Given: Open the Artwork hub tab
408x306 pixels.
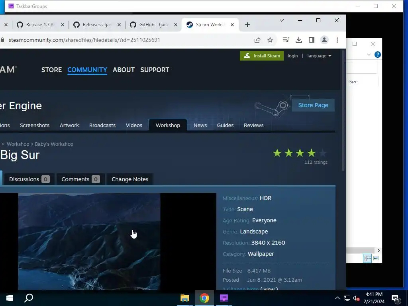Looking at the screenshot, I should [69, 125].
